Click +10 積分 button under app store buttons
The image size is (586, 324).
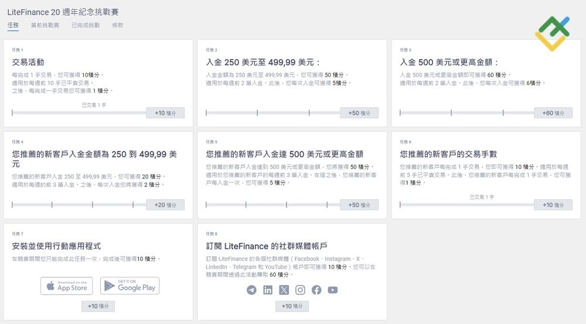click(x=98, y=306)
